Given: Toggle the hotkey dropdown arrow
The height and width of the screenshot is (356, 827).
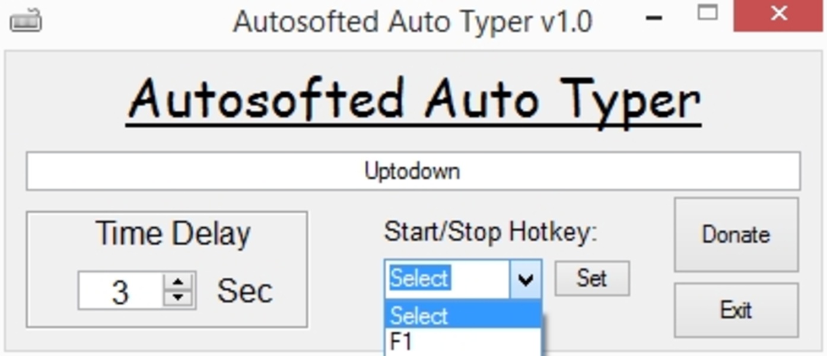Looking at the screenshot, I should 526,279.
